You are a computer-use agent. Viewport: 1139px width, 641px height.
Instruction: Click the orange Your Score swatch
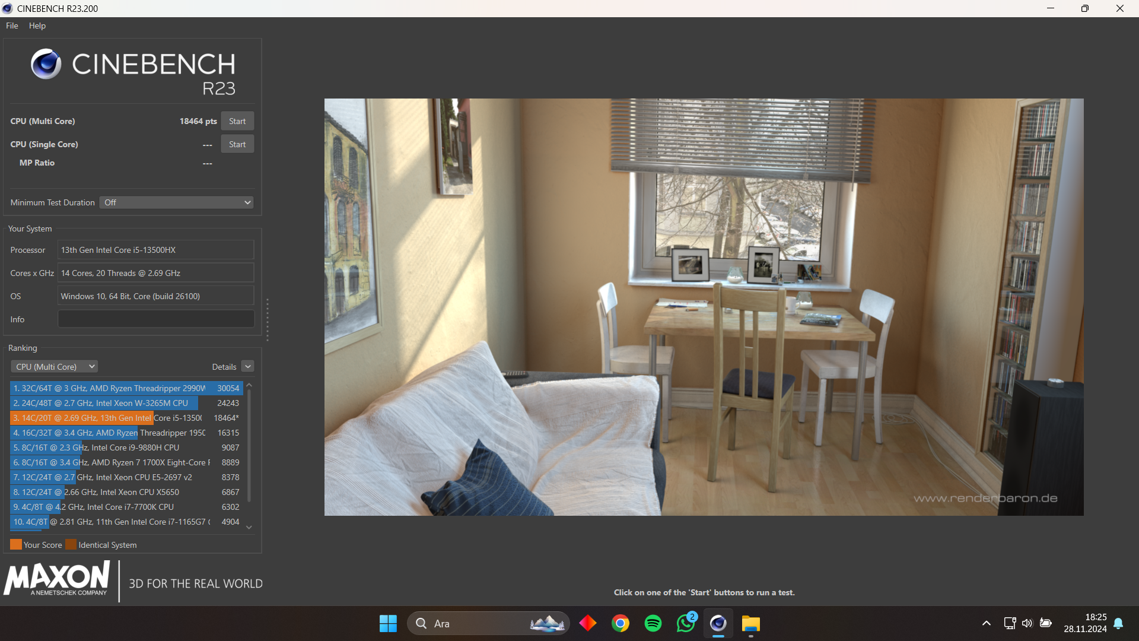tap(16, 544)
